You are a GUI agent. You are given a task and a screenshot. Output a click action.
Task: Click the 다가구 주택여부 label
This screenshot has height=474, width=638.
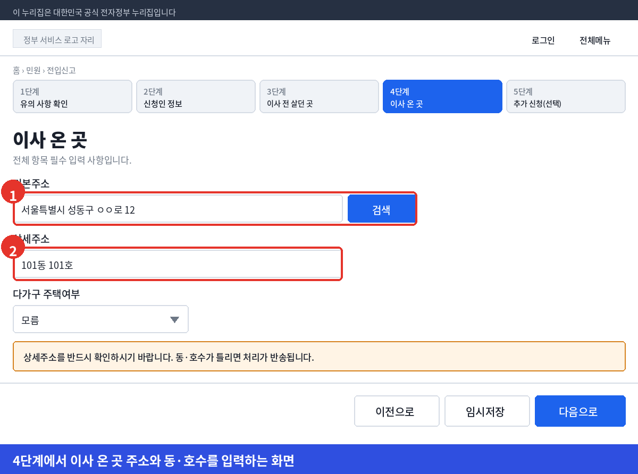coord(46,294)
